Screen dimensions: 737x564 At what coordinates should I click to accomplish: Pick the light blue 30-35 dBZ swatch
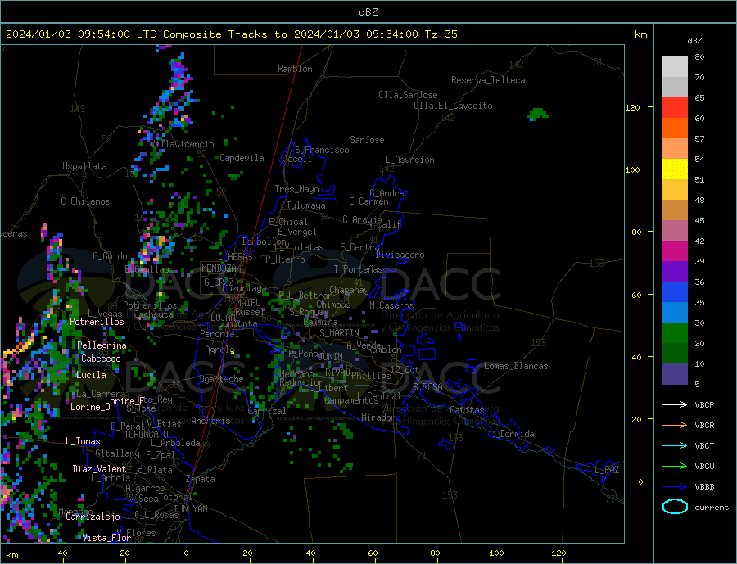coord(675,313)
